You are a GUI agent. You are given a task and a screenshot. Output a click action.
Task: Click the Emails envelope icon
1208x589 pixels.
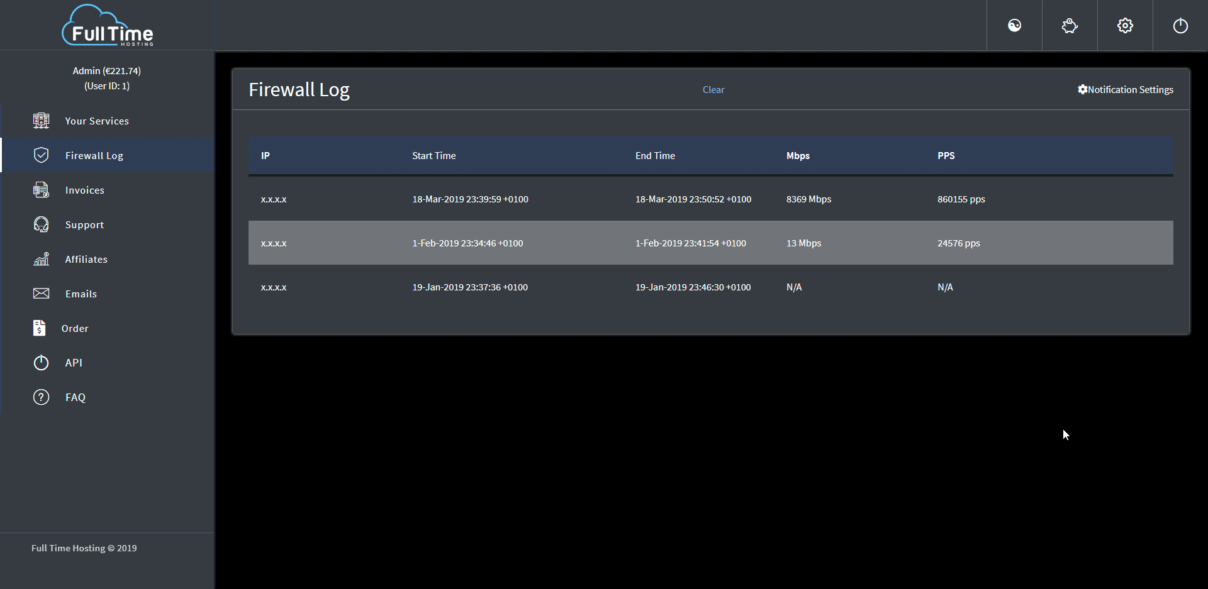[x=40, y=294]
